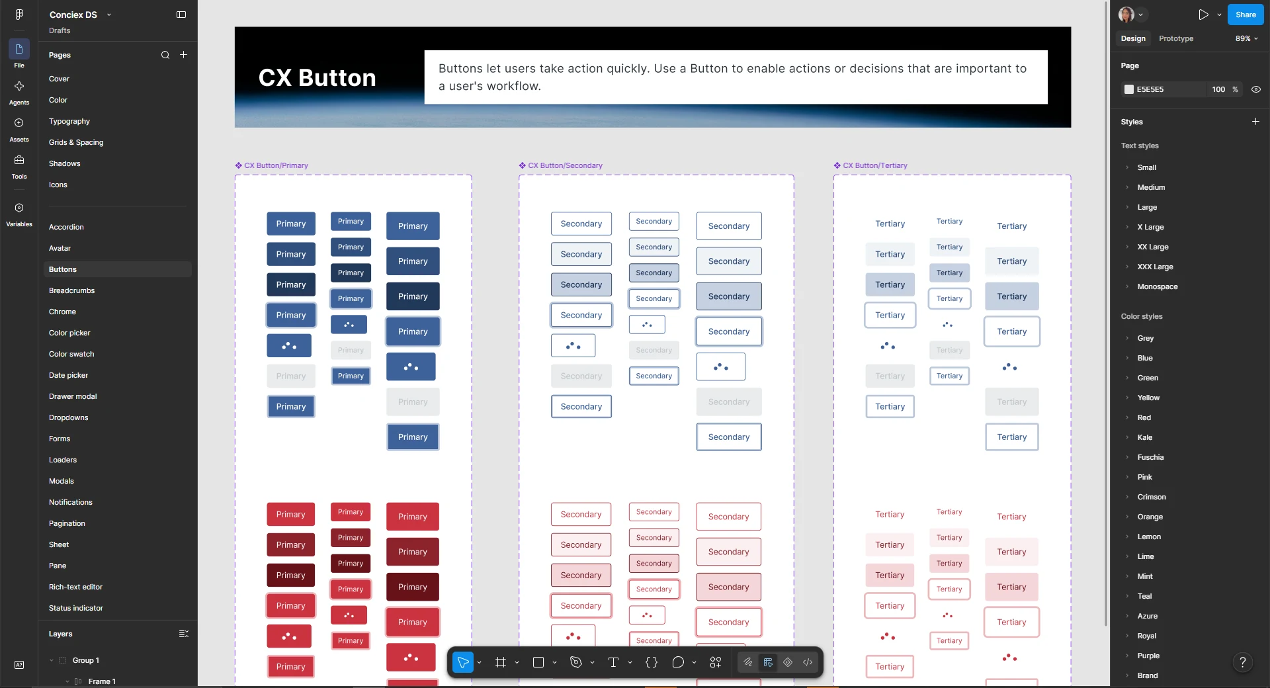
Task: Select the Move tool in bottom toolbar
Action: [x=463, y=662]
